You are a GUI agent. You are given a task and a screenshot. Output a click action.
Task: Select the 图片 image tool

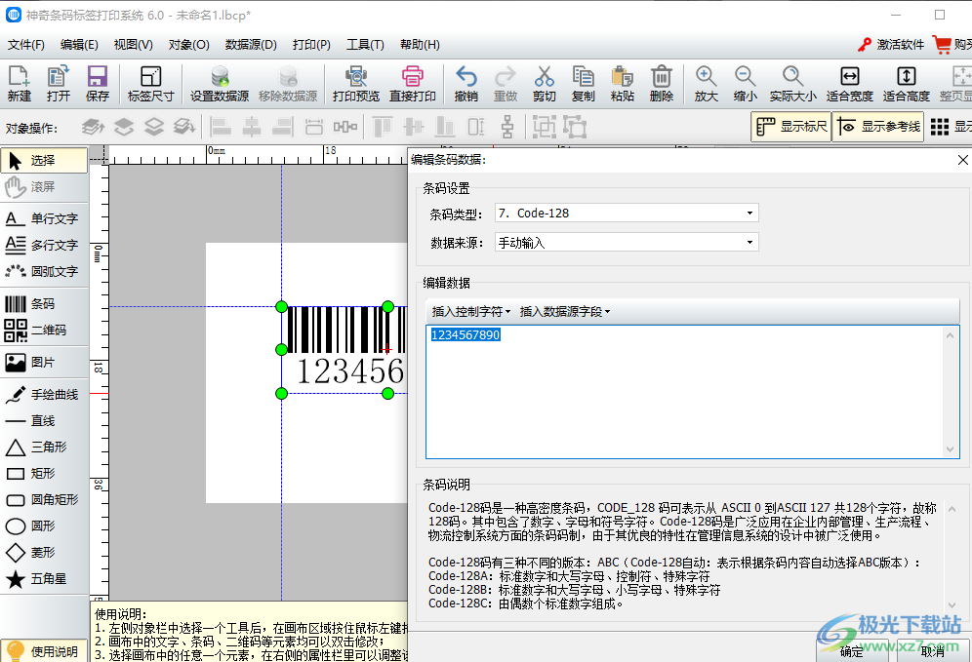click(x=43, y=363)
